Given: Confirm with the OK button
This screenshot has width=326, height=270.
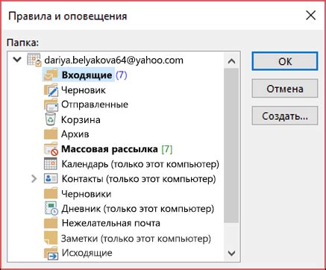Looking at the screenshot, I should point(285,61).
